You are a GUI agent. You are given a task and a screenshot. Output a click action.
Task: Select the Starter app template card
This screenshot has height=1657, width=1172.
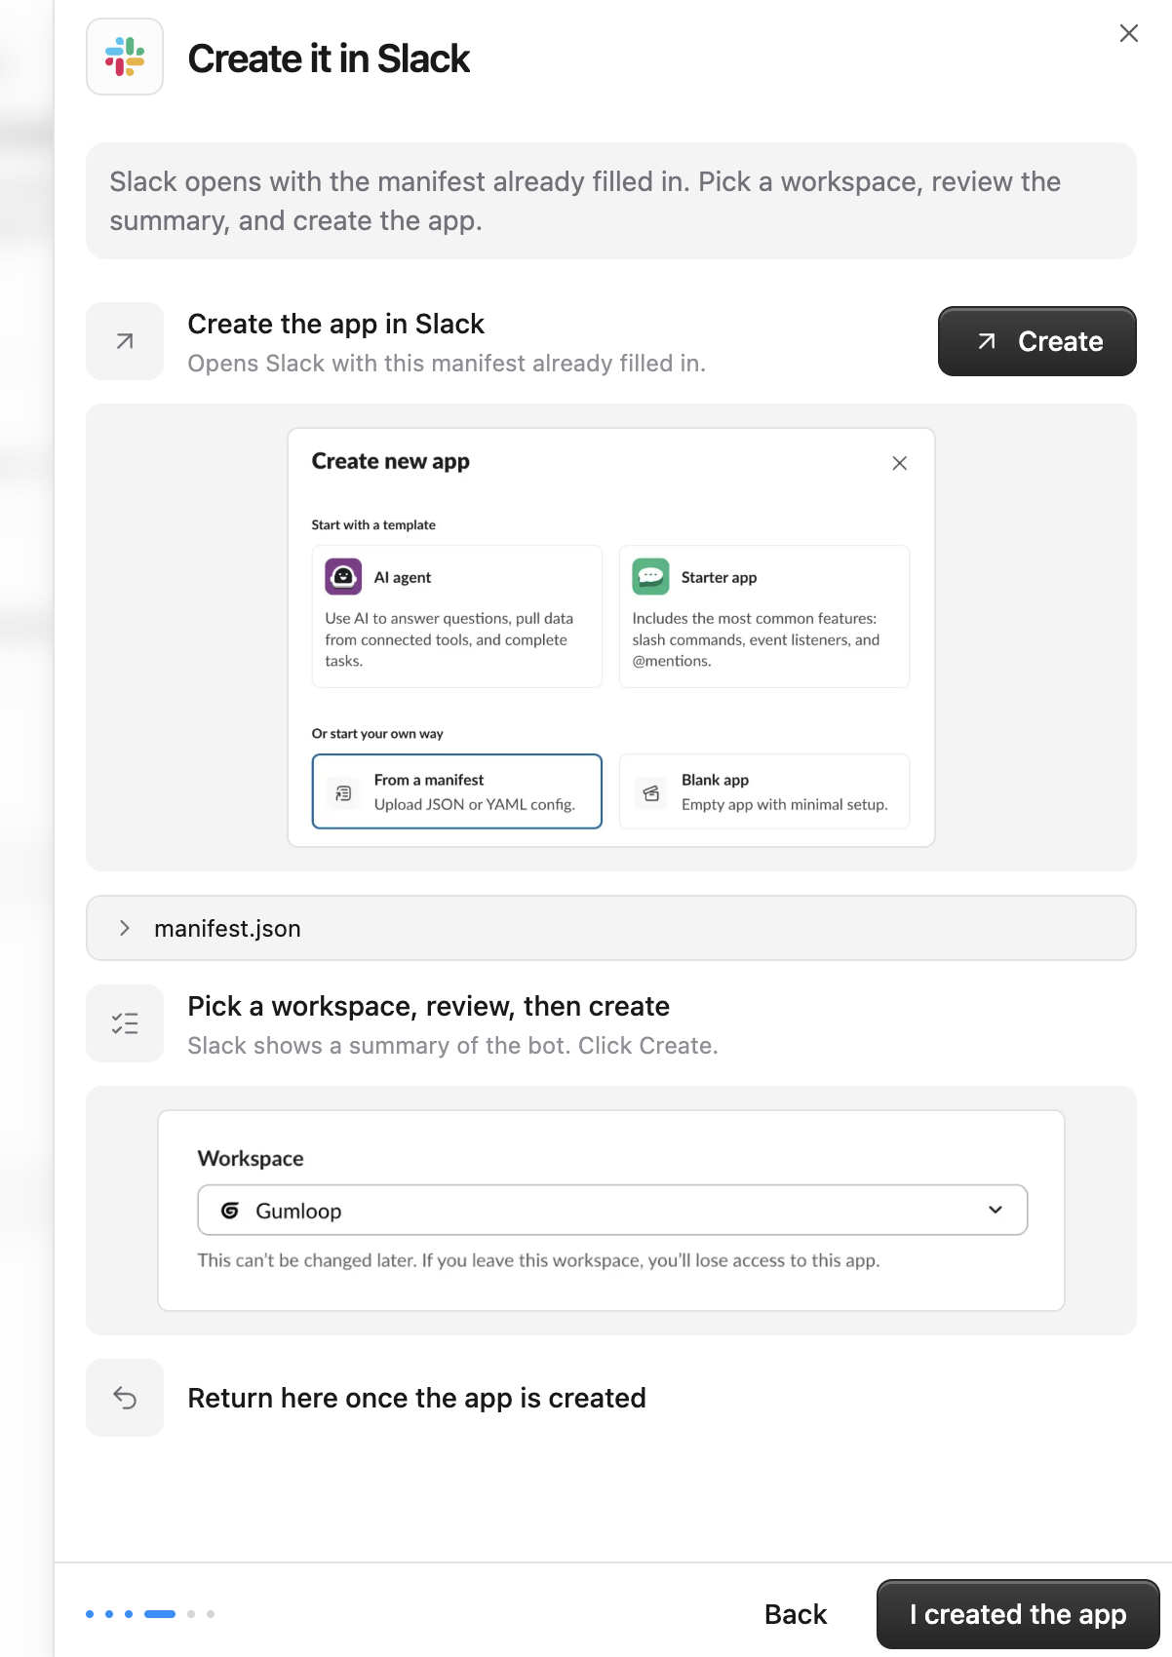[764, 616]
